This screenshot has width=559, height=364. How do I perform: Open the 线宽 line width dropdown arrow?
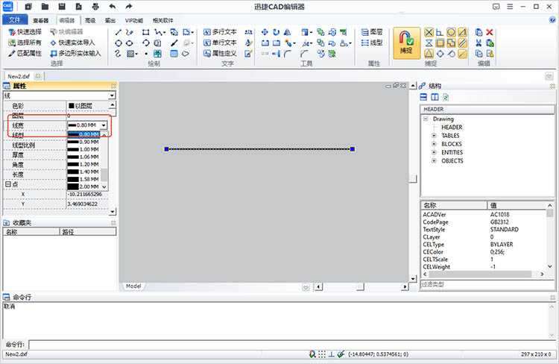(104, 125)
